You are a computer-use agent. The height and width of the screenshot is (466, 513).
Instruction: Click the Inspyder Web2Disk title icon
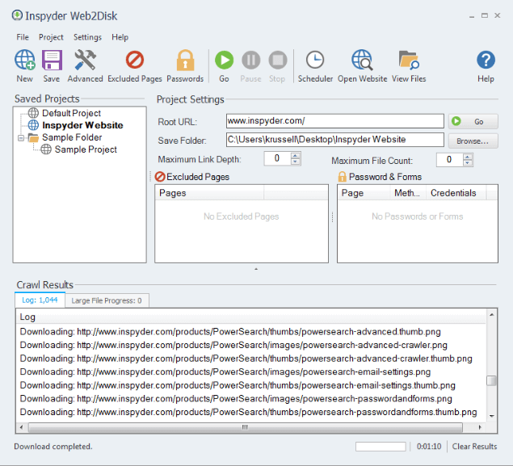click(x=17, y=15)
